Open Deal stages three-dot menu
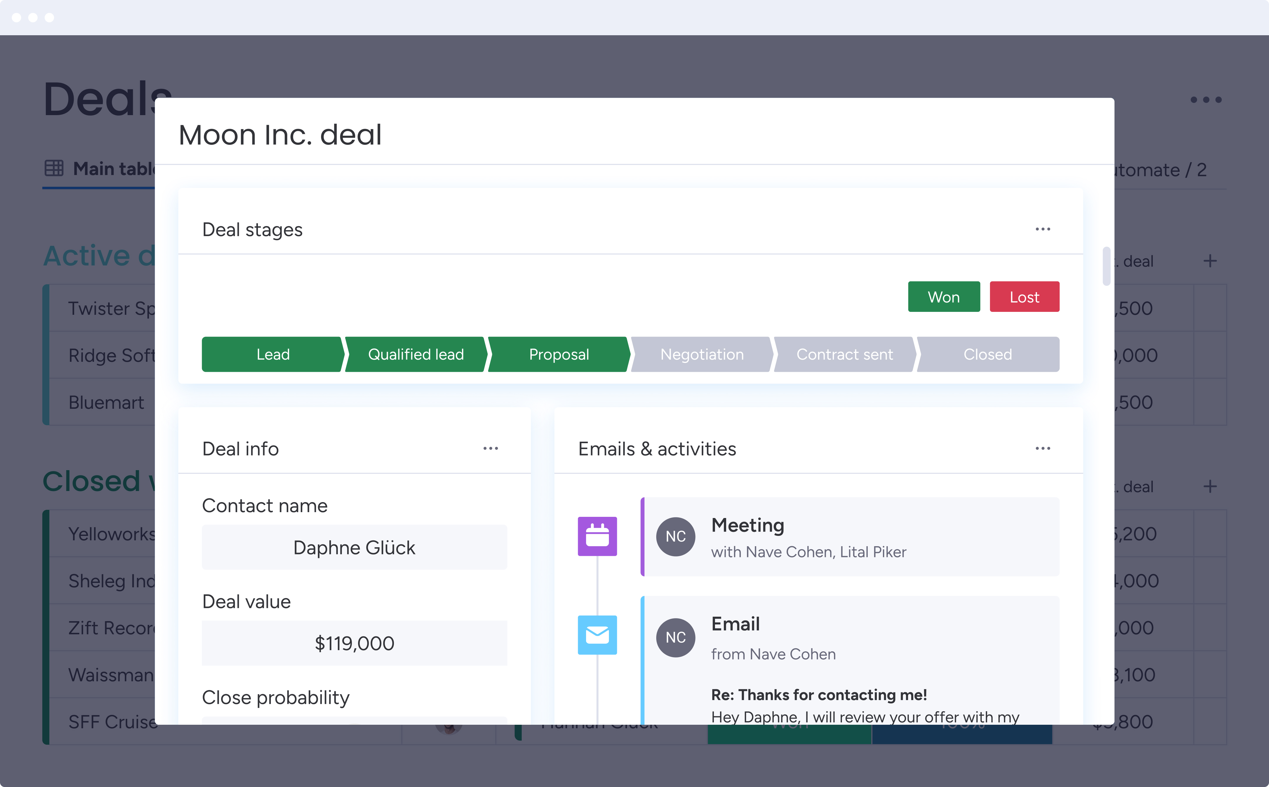This screenshot has width=1269, height=787. click(x=1043, y=229)
